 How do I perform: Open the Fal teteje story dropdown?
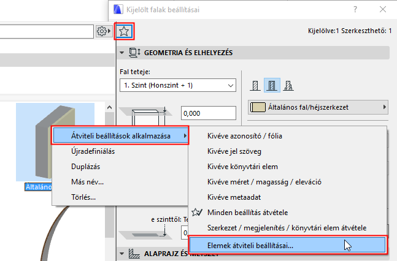click(178, 85)
